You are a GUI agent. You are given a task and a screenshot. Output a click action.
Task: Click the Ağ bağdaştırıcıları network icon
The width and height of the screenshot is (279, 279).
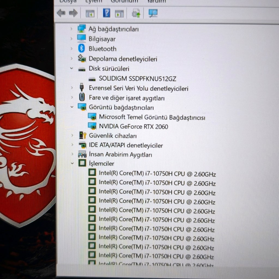point(82,29)
